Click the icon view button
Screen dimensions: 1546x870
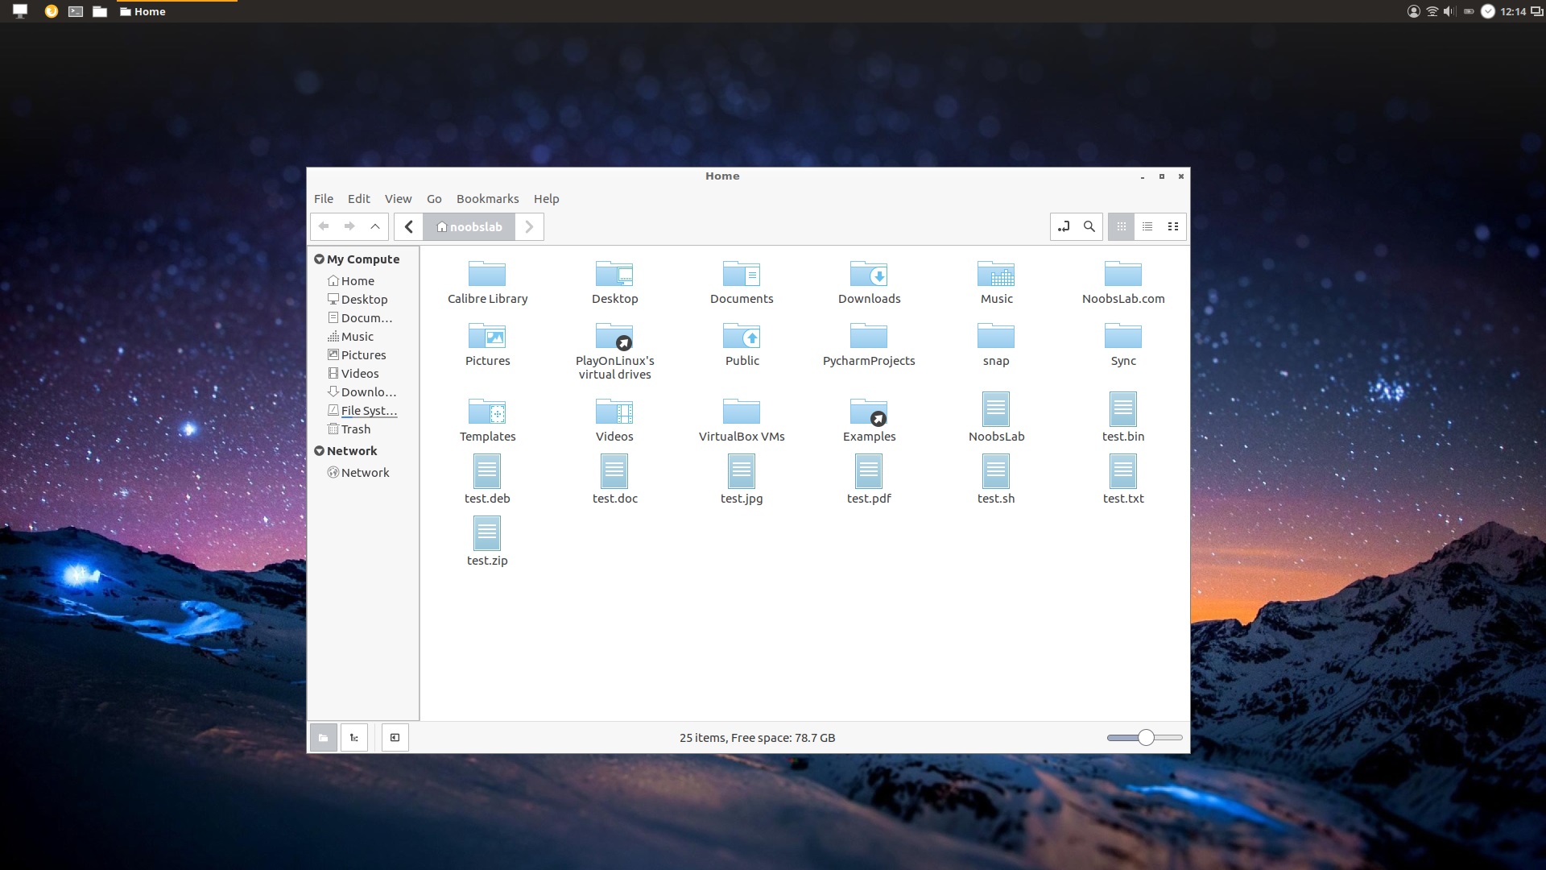pyautogui.click(x=1122, y=226)
